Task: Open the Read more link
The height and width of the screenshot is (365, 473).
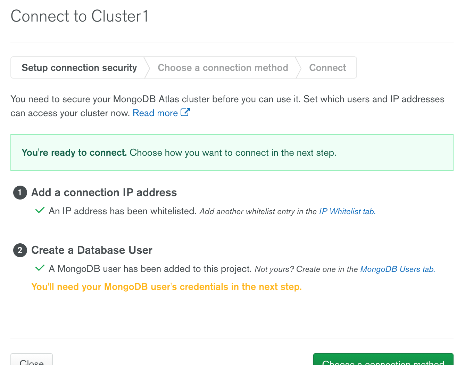Action: click(155, 113)
